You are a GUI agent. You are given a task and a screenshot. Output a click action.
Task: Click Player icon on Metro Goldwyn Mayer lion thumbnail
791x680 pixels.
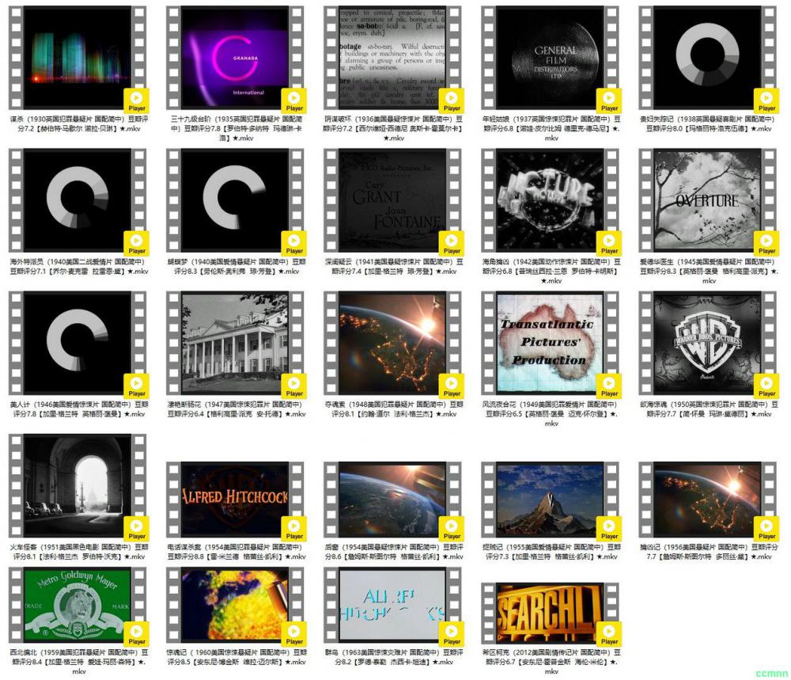[137, 634]
